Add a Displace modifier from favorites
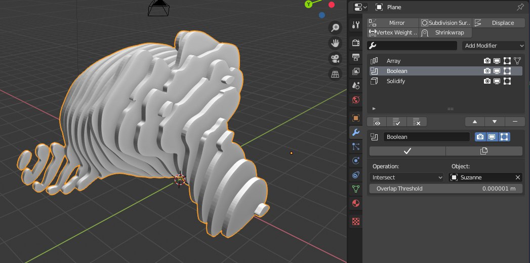This screenshot has width=530, height=263. point(499,23)
